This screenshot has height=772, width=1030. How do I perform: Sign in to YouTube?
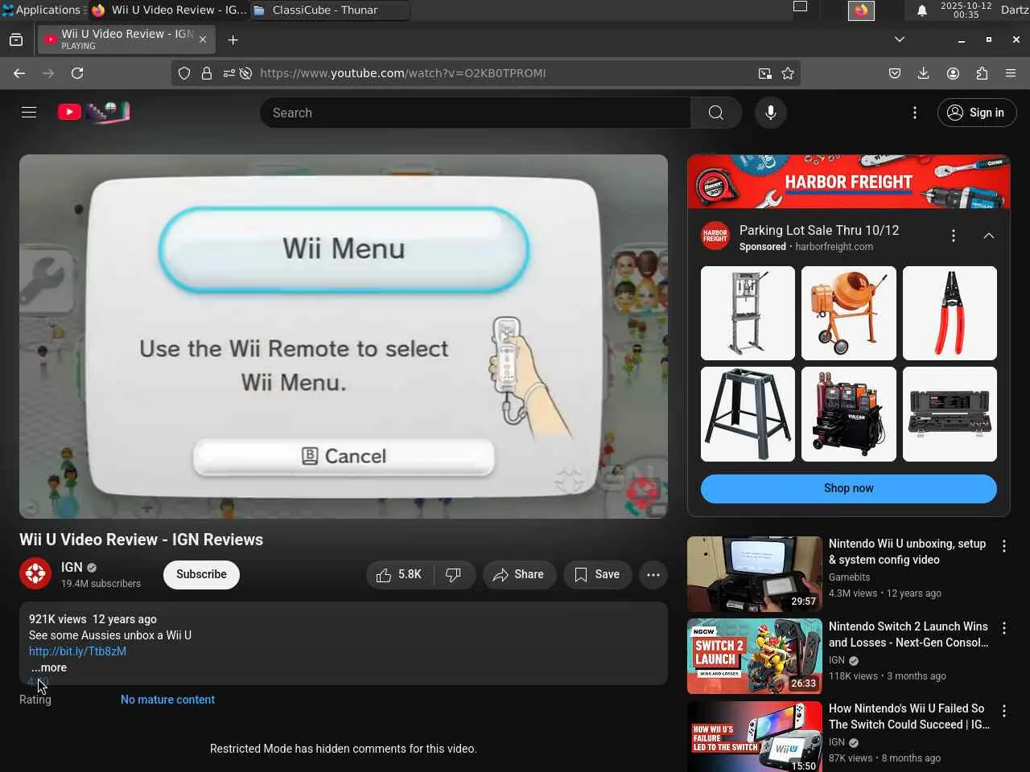tap(977, 113)
